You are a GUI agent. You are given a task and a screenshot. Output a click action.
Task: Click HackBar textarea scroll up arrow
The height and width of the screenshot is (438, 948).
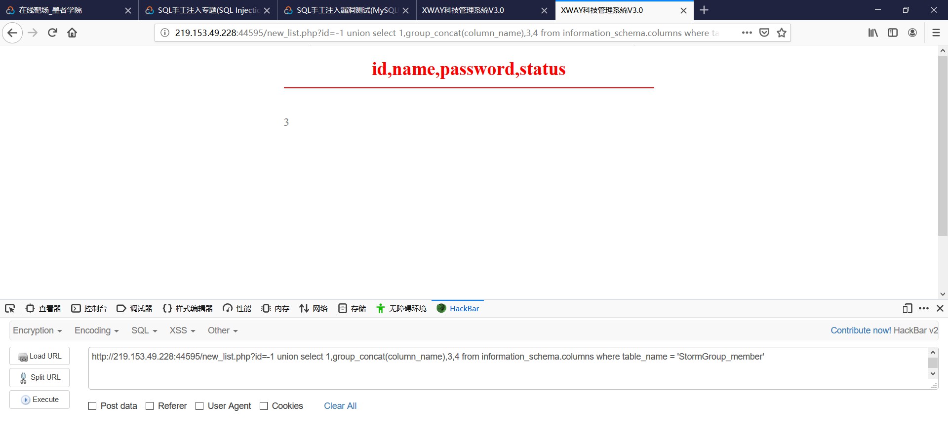(x=933, y=352)
